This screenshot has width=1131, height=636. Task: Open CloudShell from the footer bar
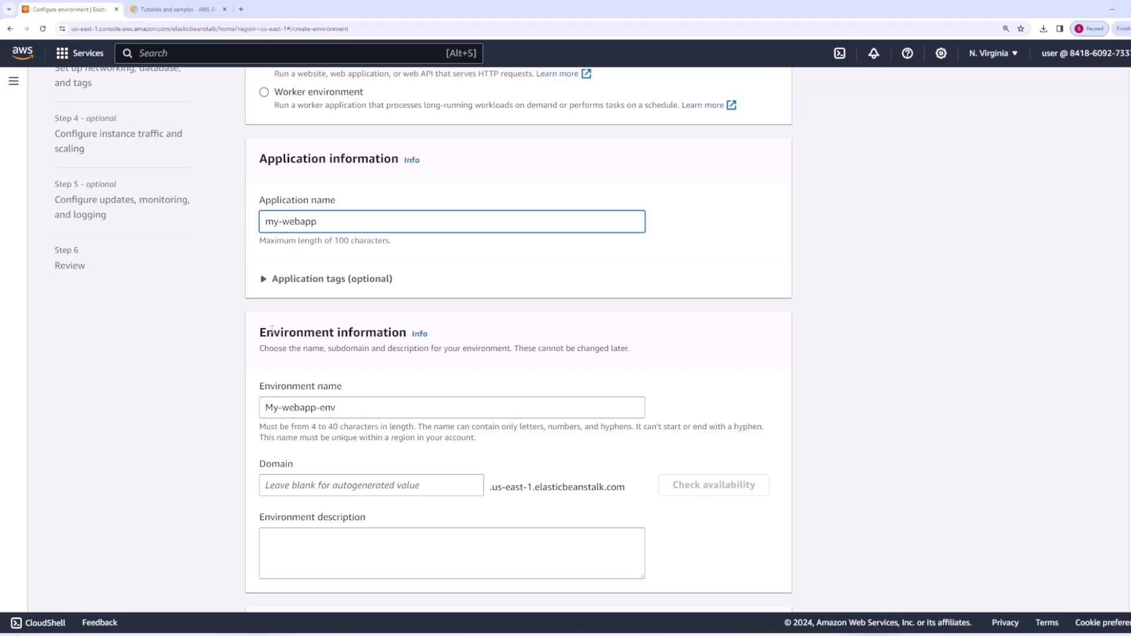pos(38,622)
